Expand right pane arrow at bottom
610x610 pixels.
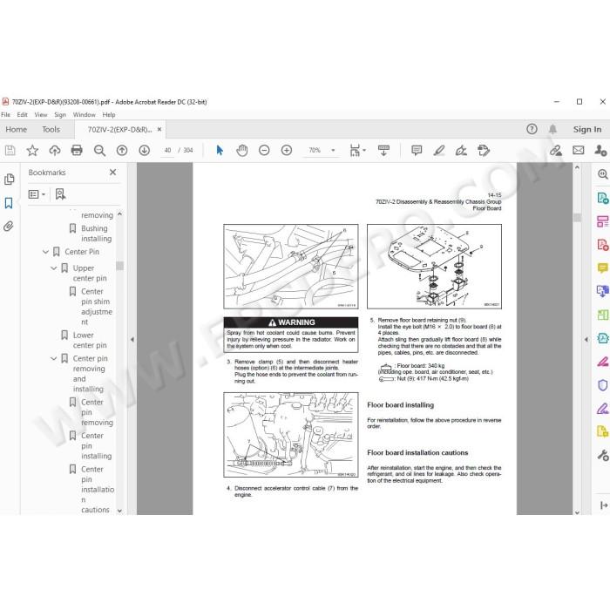603,505
